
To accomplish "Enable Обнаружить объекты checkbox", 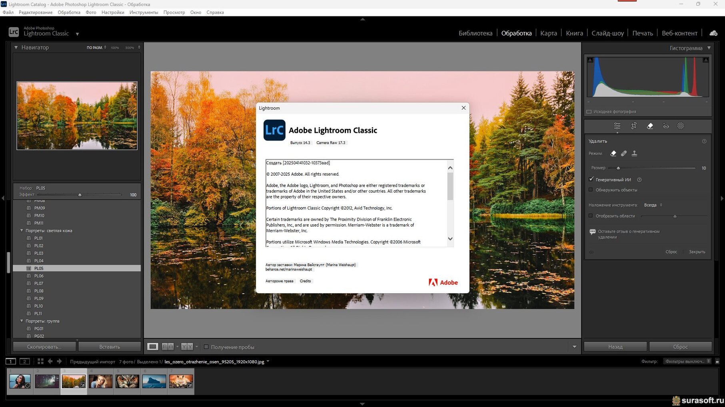I will [591, 190].
